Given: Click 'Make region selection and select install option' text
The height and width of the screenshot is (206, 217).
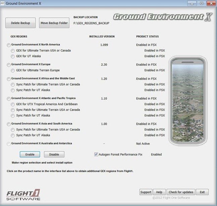Looking at the screenshot, I should 42,162.
